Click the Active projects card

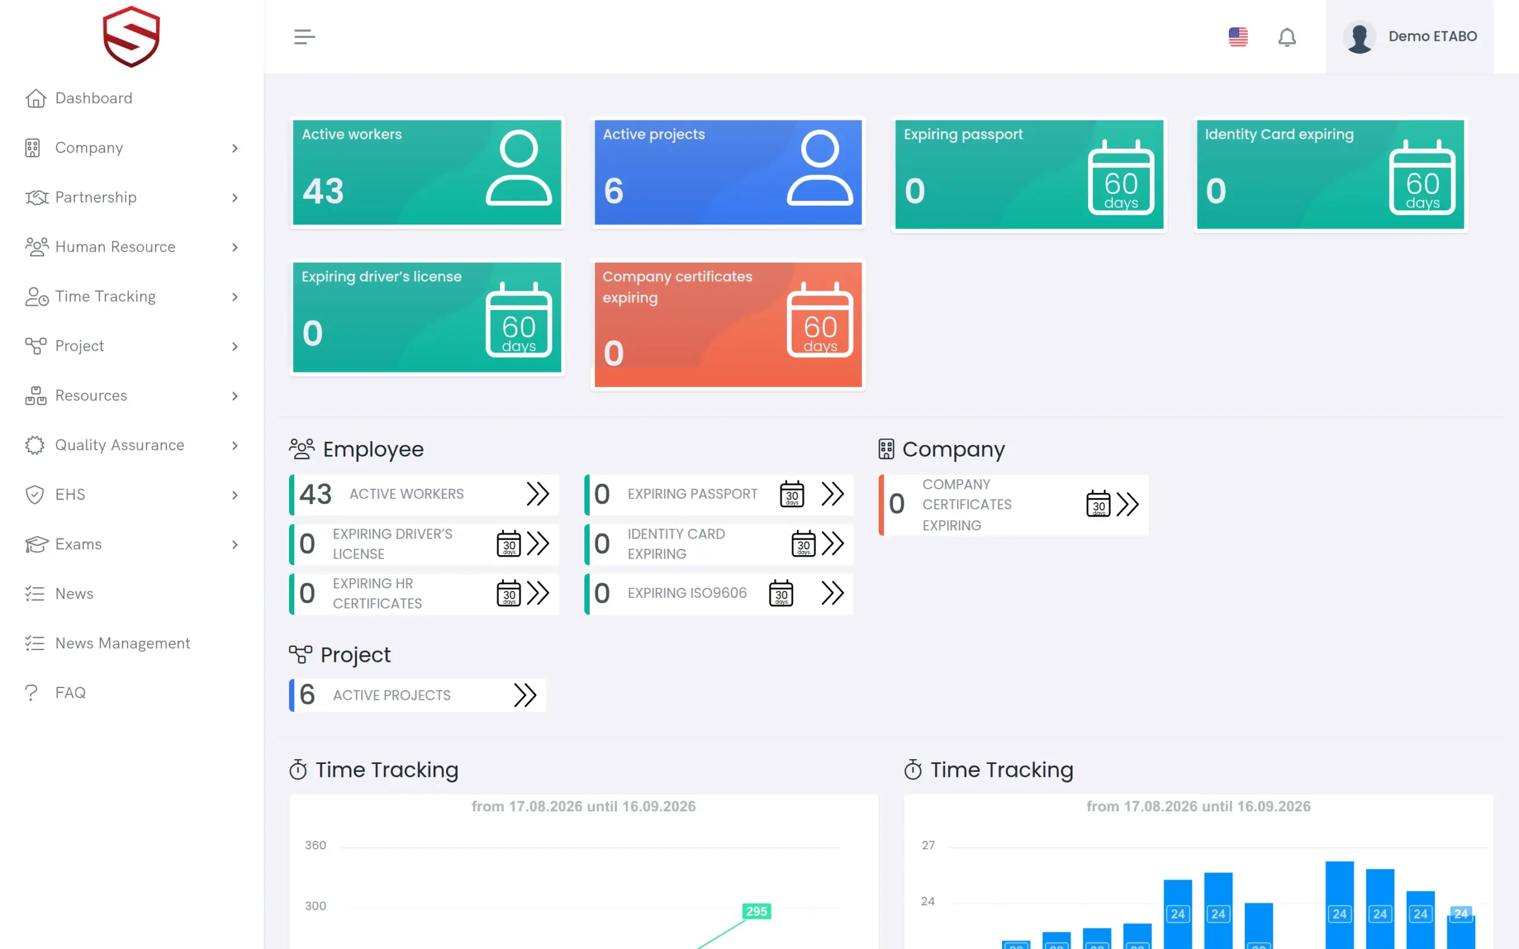tap(728, 172)
